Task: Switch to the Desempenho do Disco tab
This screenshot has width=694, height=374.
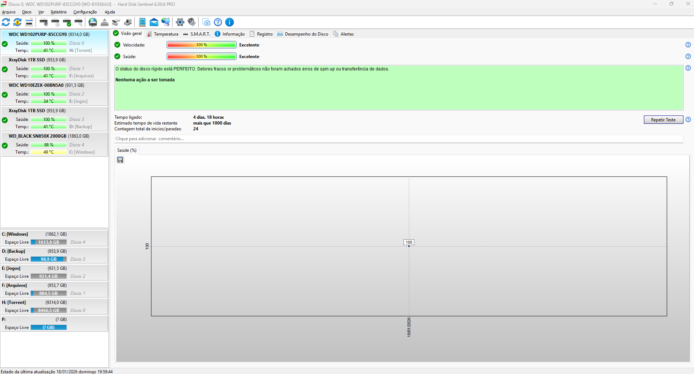Action: pos(303,34)
